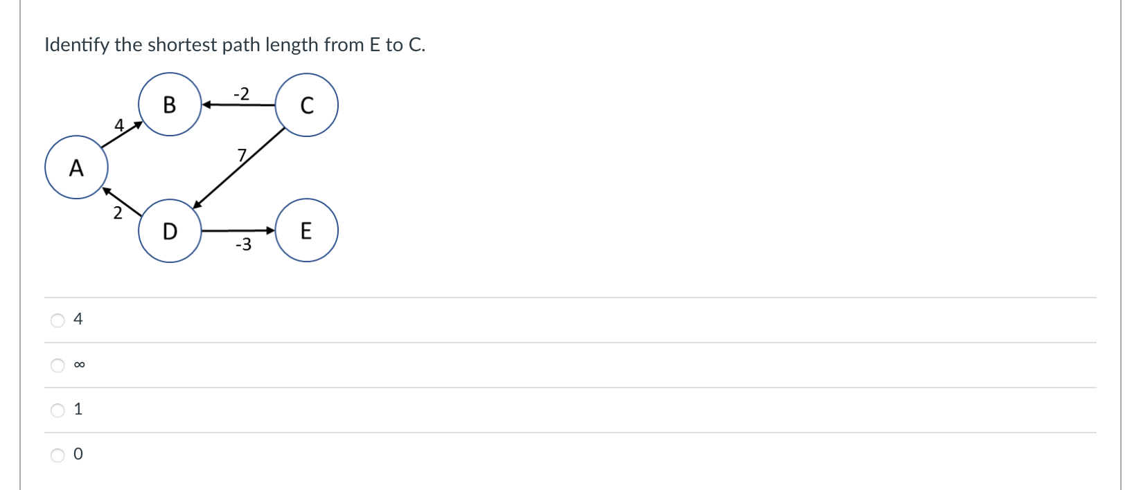Select node A in the graph
Image resolution: width=1132 pixels, height=490 pixels.
[76, 167]
